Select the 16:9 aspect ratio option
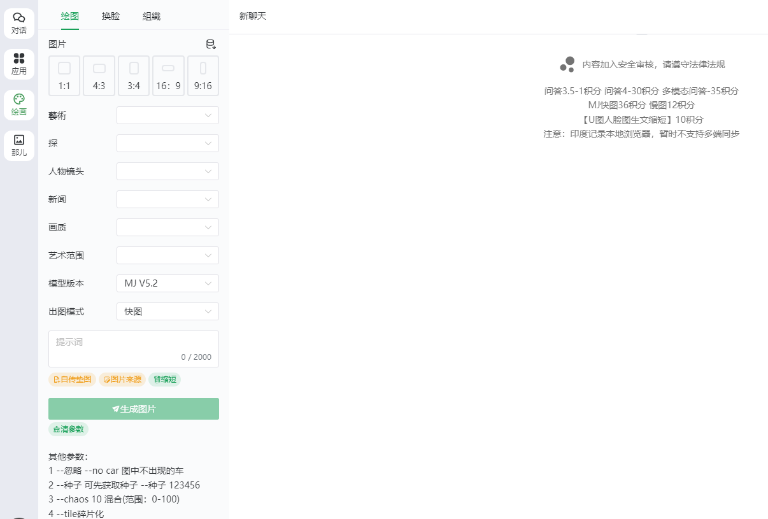Screen dimensions: 768x519 tap(168, 76)
